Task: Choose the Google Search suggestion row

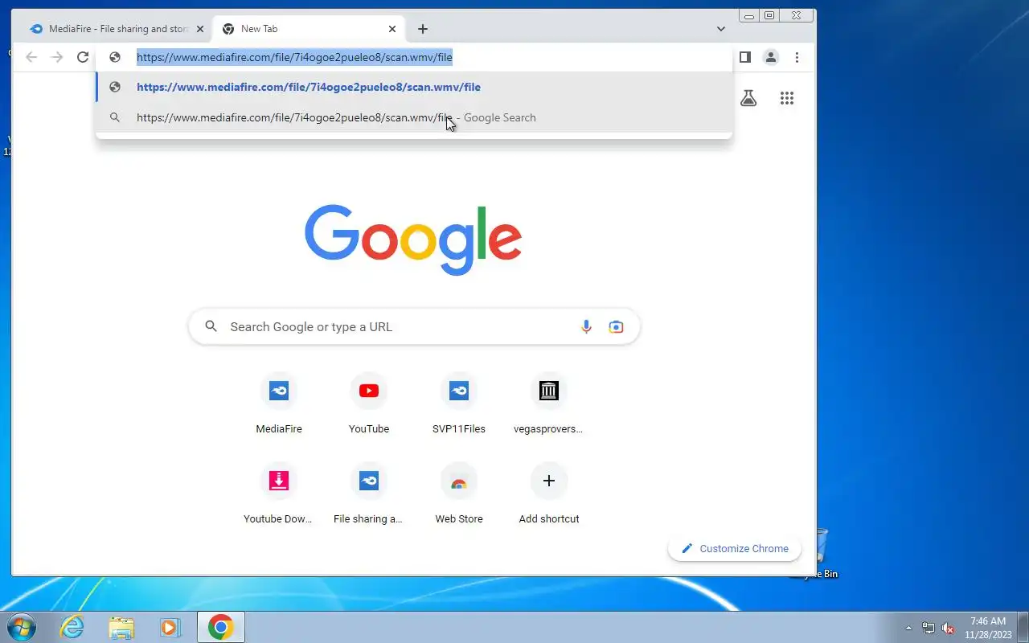Action: point(414,117)
